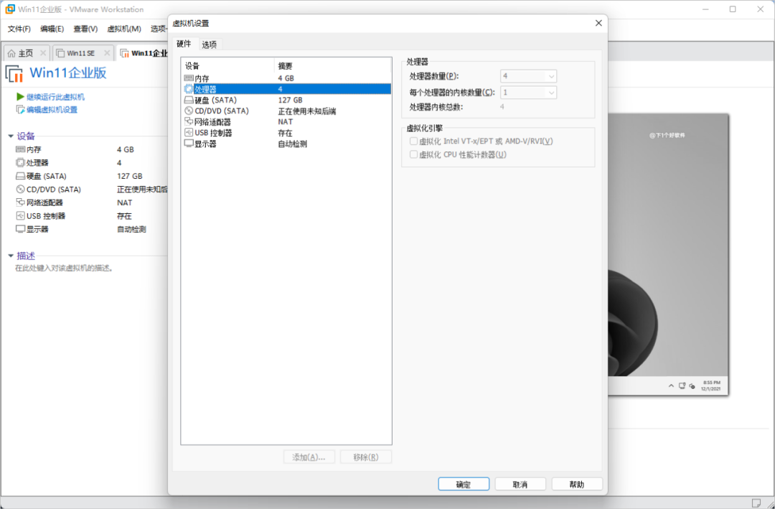Select 硬盘 (SATA) row in dialog device list
This screenshot has width=775, height=509.
point(286,100)
